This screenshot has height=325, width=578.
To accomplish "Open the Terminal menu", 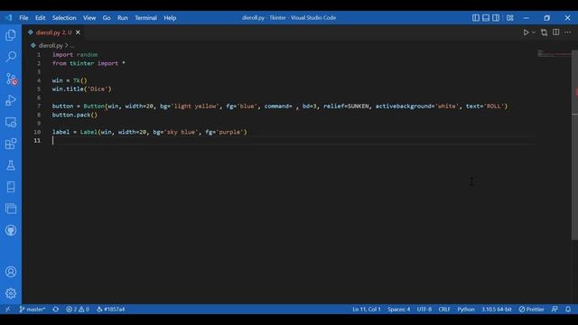I will pos(145,18).
